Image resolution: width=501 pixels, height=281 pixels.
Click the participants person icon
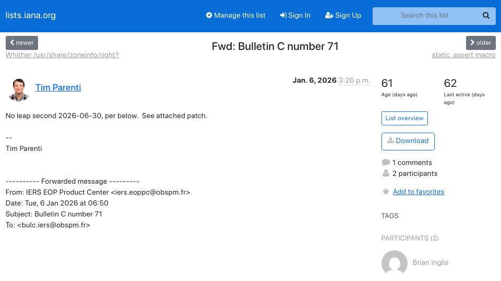386,173
